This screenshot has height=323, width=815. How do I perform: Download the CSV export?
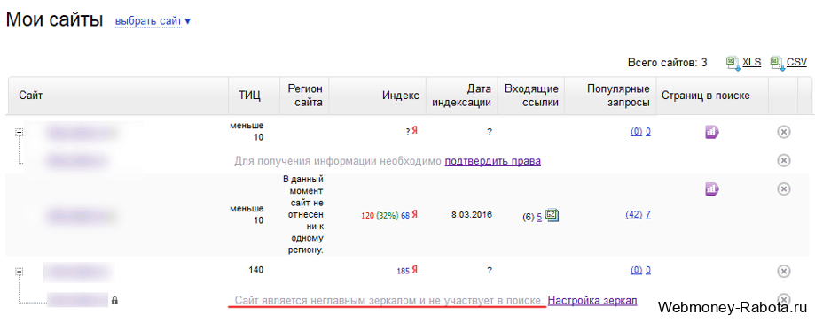(796, 62)
